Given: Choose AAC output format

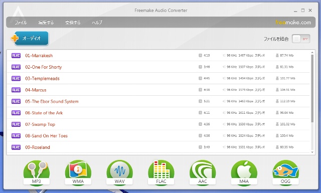Looking at the screenshot, I should [x=203, y=173].
